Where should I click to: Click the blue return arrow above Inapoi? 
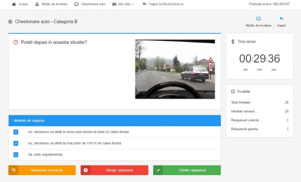281,18
